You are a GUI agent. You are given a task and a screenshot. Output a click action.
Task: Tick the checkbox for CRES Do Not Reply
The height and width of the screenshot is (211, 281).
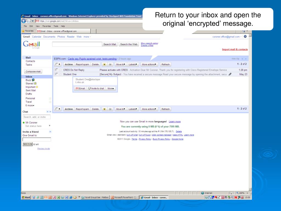click(57, 70)
